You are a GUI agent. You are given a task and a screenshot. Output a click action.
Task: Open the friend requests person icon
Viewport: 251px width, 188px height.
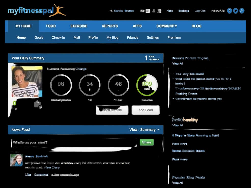(154, 11)
